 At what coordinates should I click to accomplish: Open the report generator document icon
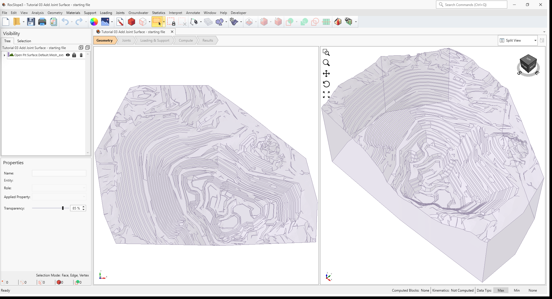tap(53, 22)
